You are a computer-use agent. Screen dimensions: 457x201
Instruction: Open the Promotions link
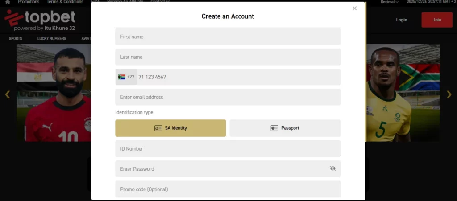click(x=29, y=2)
